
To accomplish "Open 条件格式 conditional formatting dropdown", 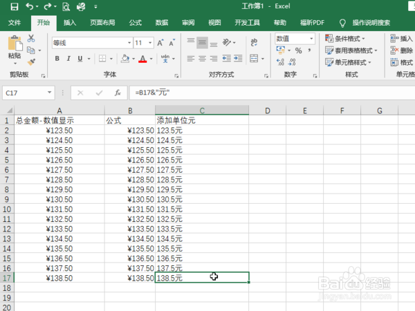I will point(345,39).
